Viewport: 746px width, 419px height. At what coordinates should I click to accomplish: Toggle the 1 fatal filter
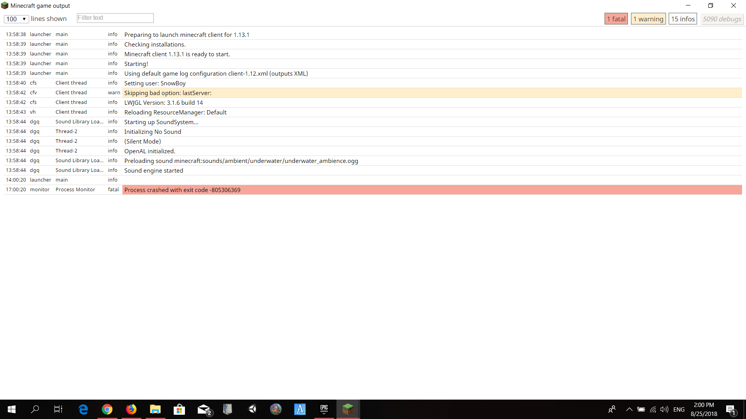tap(616, 19)
